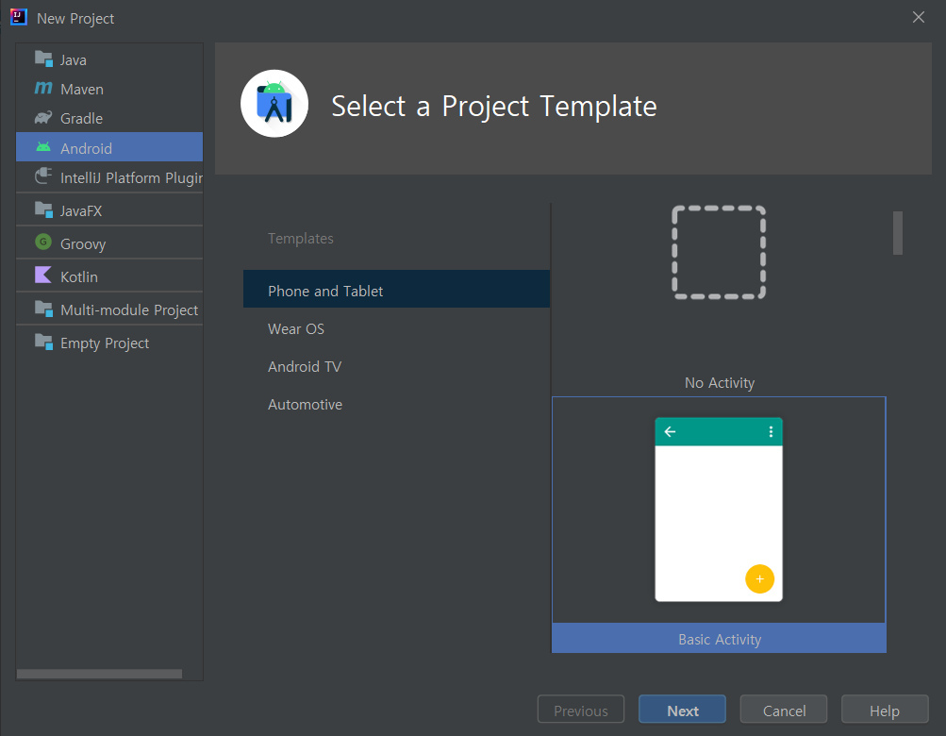Choose IntelliJ Platform Plugin project type
This screenshot has width=946, height=736.
[x=109, y=176]
